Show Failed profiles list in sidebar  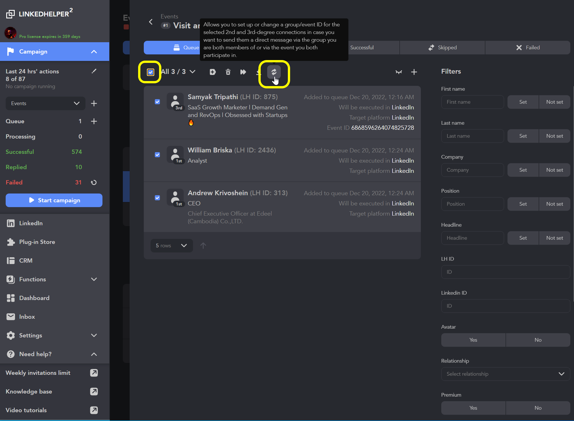point(44,182)
